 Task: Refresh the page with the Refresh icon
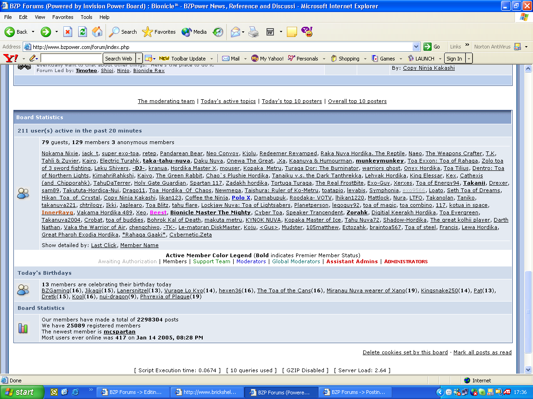tap(82, 32)
